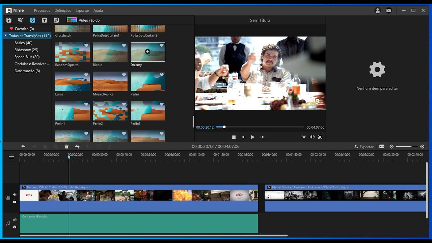This screenshot has height=243, width=432.
Task: Open the Definições menu
Action: pos(63,10)
